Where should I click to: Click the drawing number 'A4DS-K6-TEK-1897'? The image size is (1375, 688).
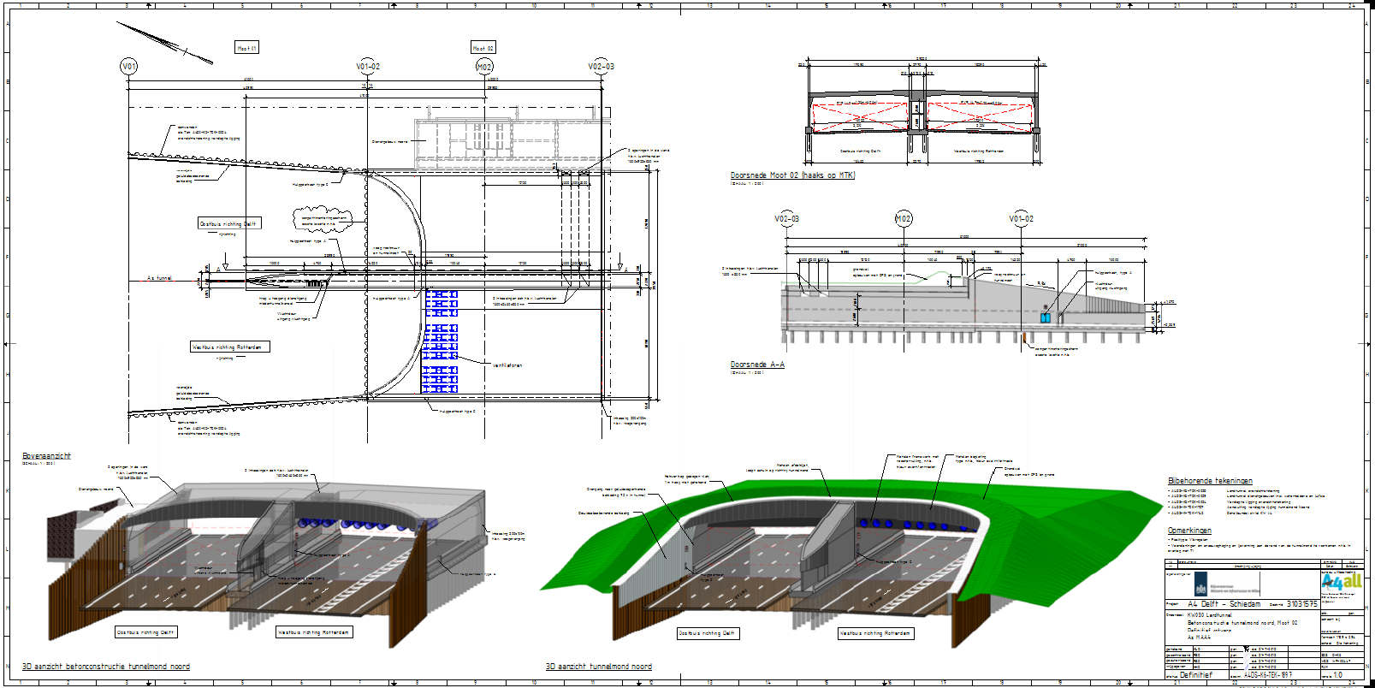coord(1268,675)
